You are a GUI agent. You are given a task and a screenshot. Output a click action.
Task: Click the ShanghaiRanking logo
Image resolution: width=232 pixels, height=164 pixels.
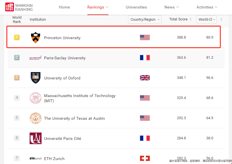(x=19, y=7)
